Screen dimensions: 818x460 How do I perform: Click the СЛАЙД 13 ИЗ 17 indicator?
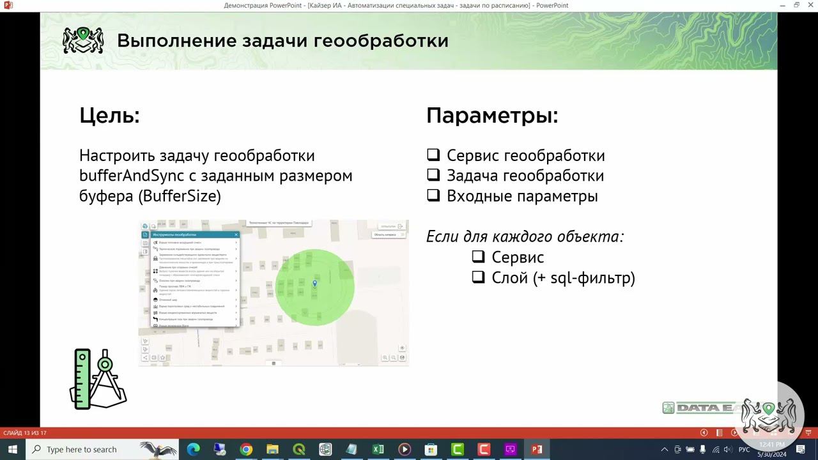tap(25, 433)
